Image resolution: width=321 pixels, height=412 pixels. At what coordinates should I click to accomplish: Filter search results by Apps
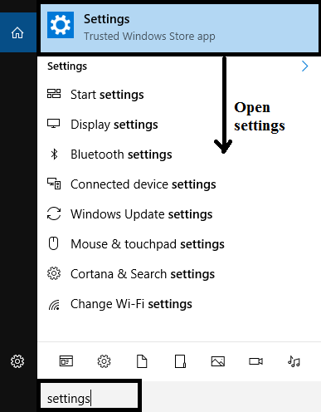coord(66,361)
